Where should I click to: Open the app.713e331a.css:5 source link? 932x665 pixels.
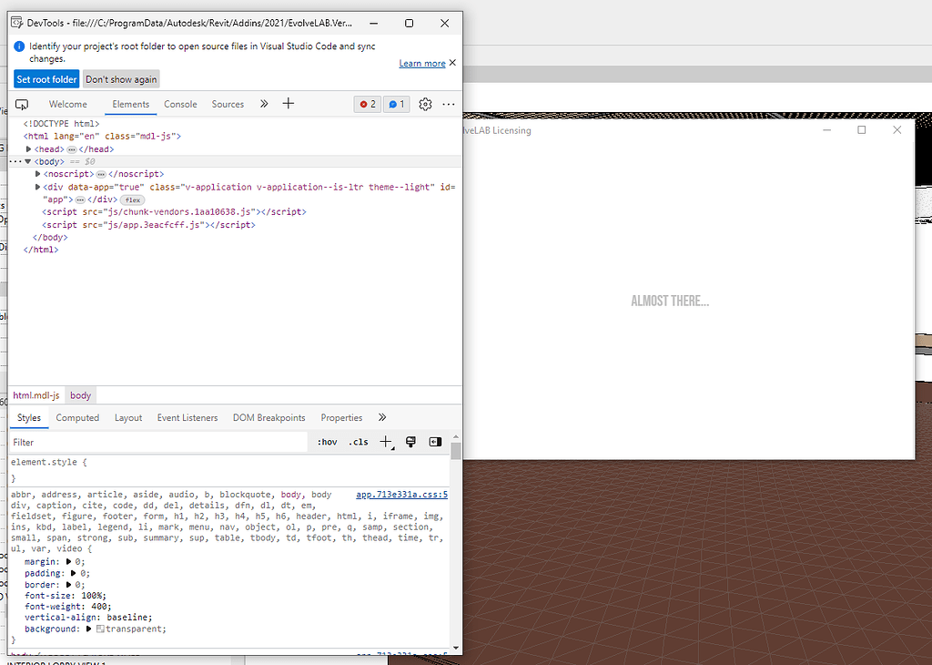coord(401,495)
